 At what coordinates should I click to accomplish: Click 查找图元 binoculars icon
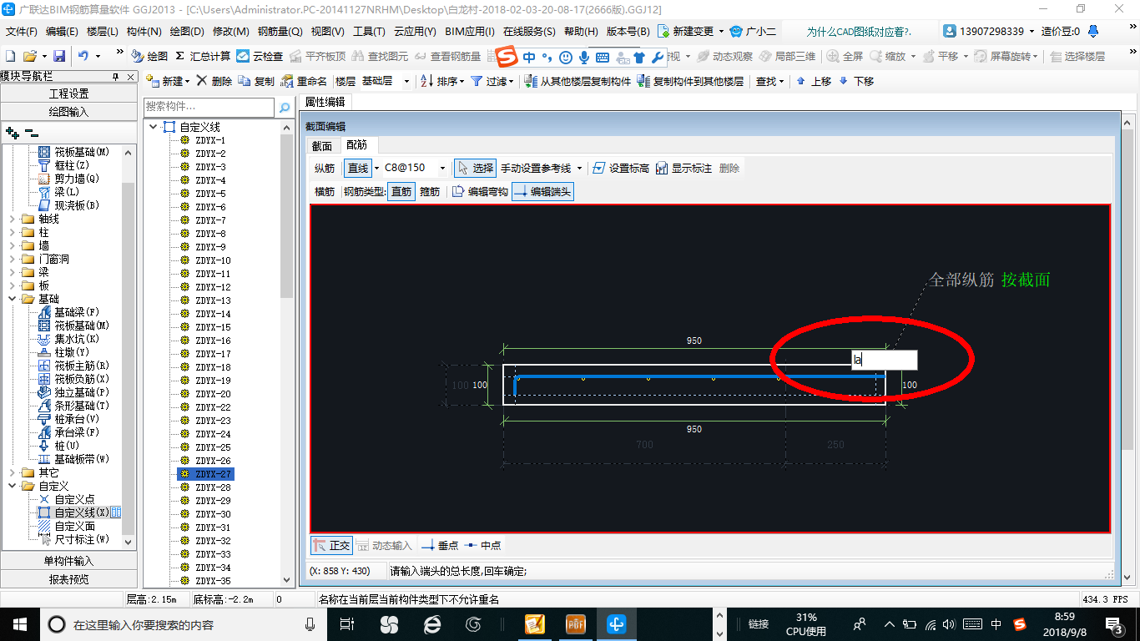click(358, 56)
